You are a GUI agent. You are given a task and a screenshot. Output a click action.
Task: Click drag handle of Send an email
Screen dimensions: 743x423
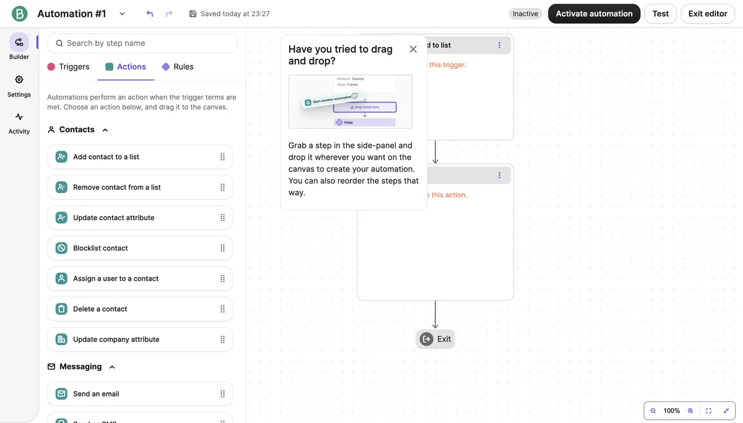click(x=222, y=394)
